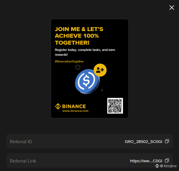179x171 pixels.
Task: Click the #BinanceEarnTogether hashtag
Action: point(69,62)
